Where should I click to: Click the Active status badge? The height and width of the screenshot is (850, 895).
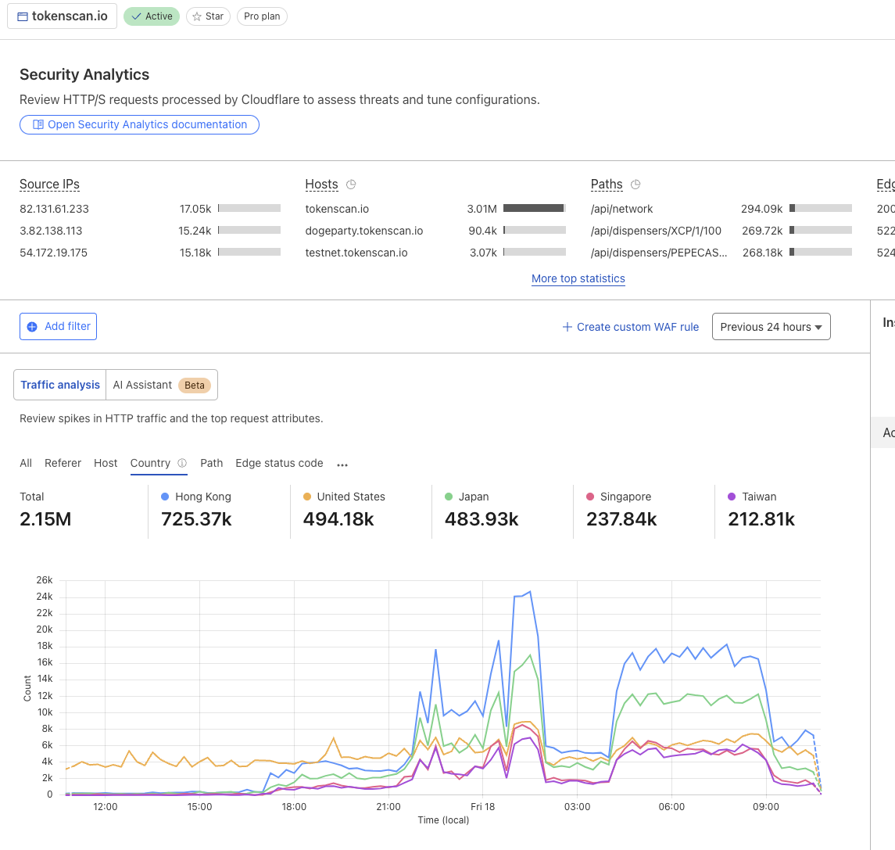click(152, 16)
